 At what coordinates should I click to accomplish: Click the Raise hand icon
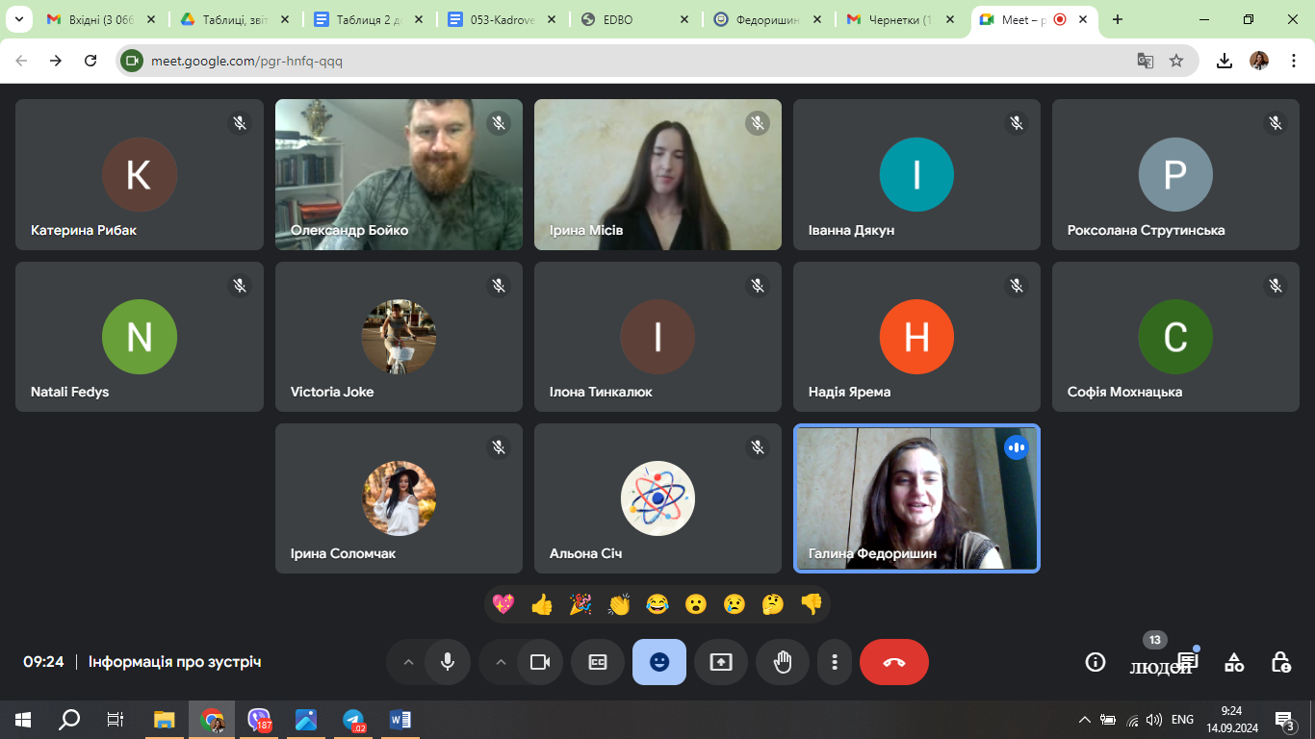click(783, 662)
